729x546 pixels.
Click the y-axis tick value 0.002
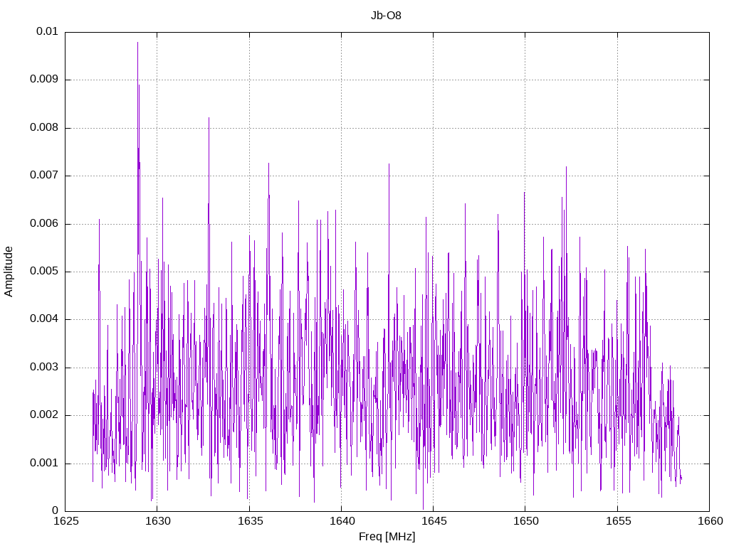tap(43, 415)
